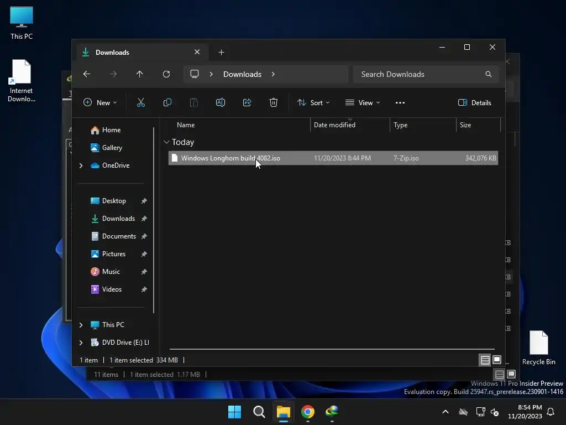The image size is (566, 425).
Task: Switch to large thumbnails view in the front window status bar
Action: pos(497,360)
